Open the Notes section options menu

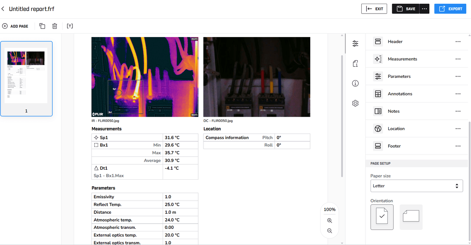(x=458, y=111)
